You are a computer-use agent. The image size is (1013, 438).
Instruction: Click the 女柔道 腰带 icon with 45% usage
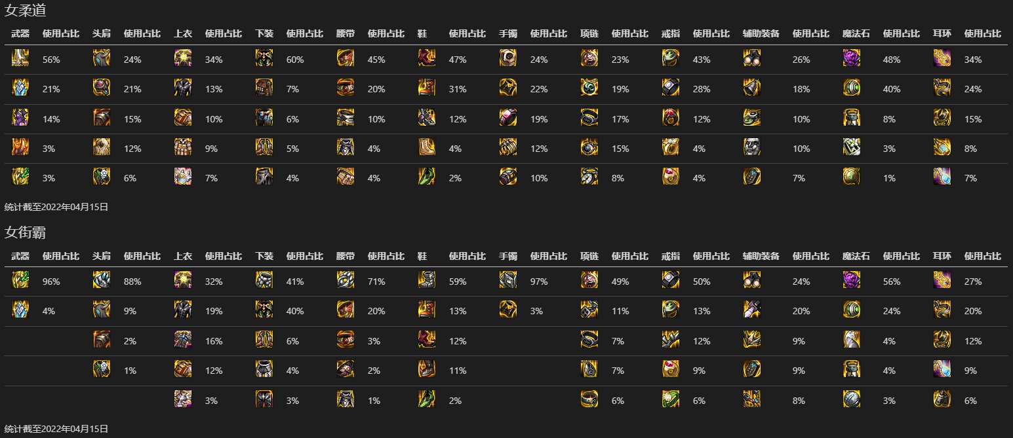tap(346, 58)
